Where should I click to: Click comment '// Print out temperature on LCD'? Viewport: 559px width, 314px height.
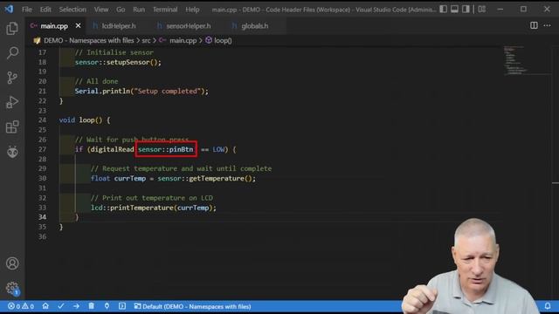pos(151,198)
